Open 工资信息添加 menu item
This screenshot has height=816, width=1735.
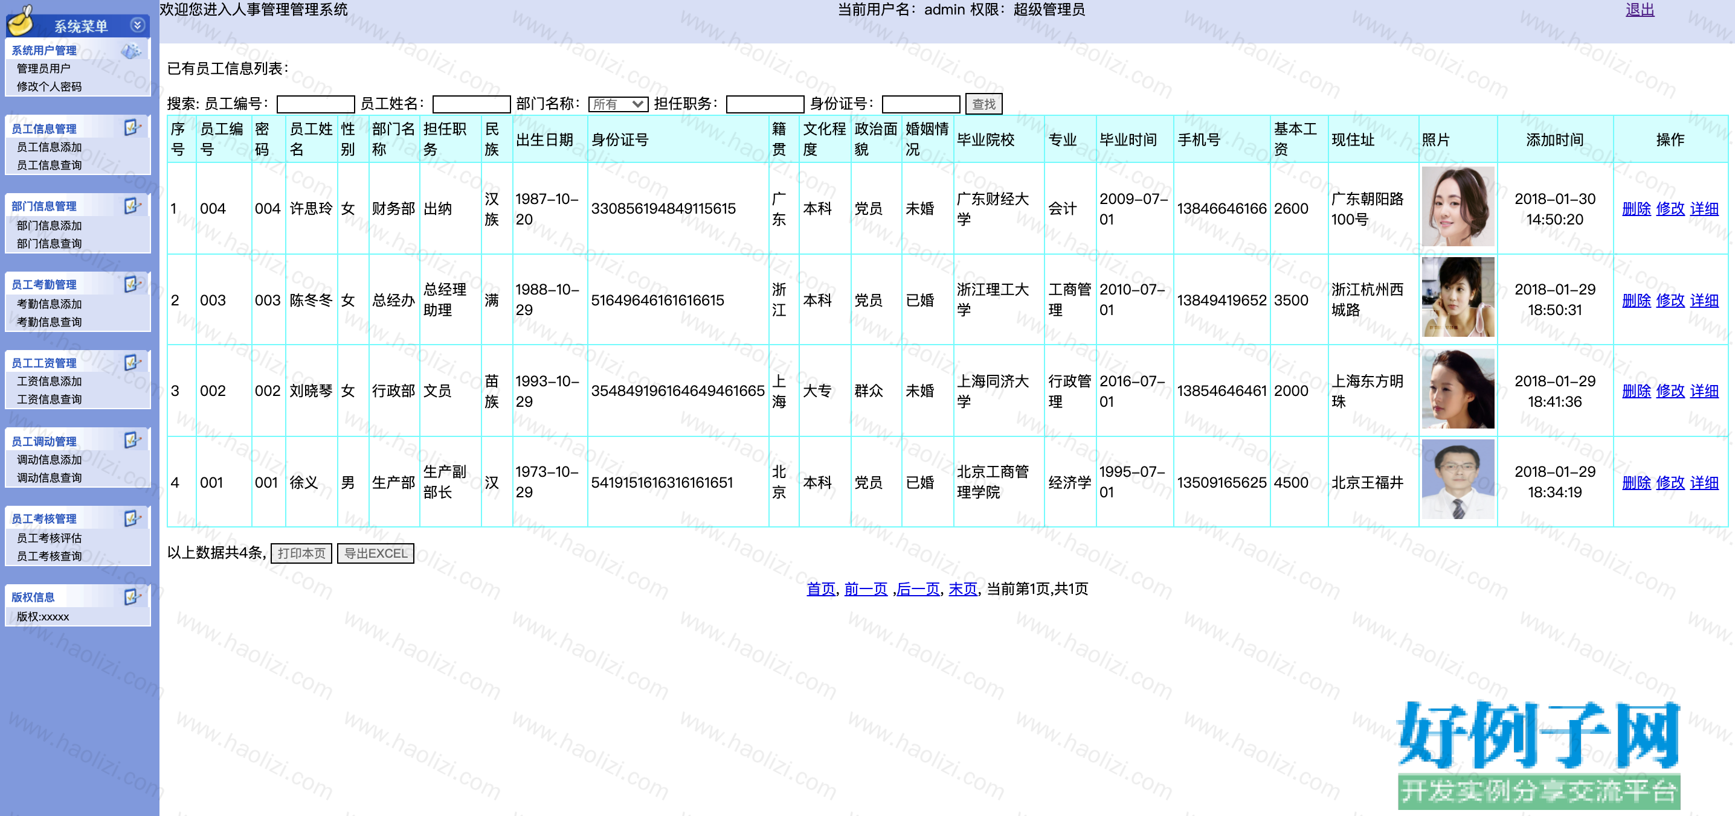(49, 381)
